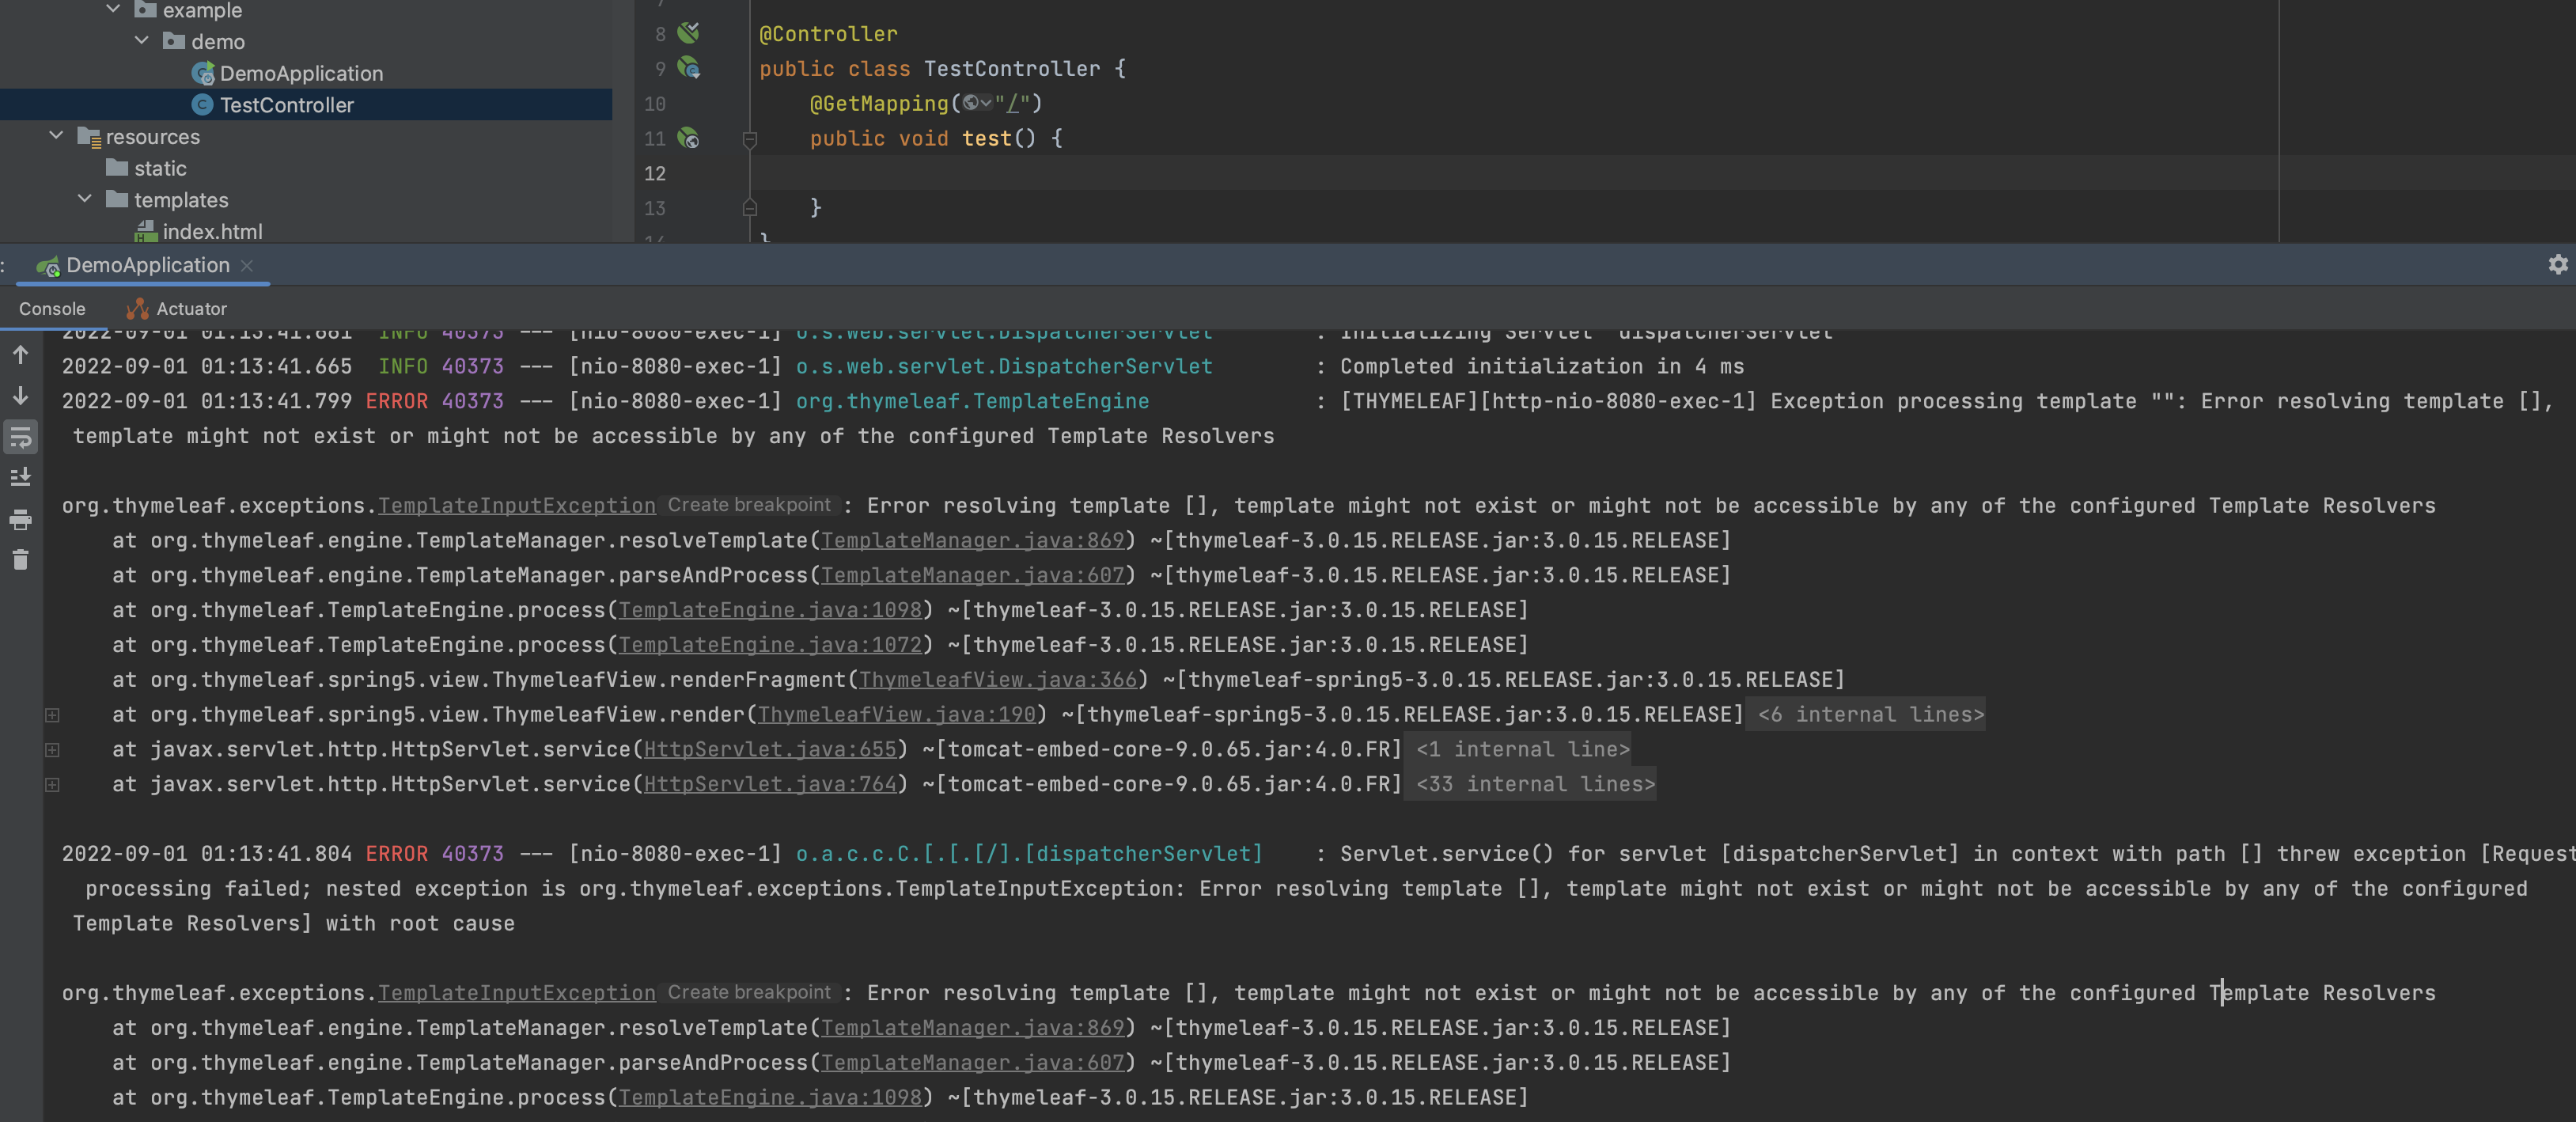Collapse the example package folder

point(113,9)
